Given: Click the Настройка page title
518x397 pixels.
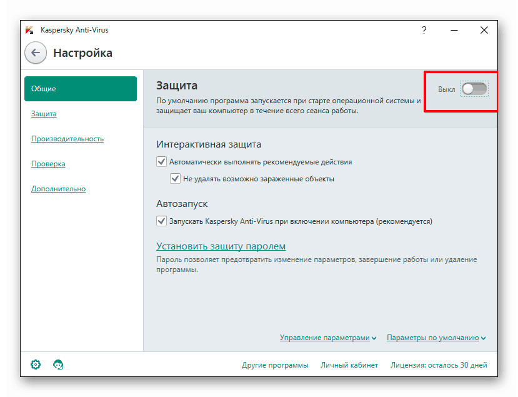Looking at the screenshot, I should tap(82, 53).
